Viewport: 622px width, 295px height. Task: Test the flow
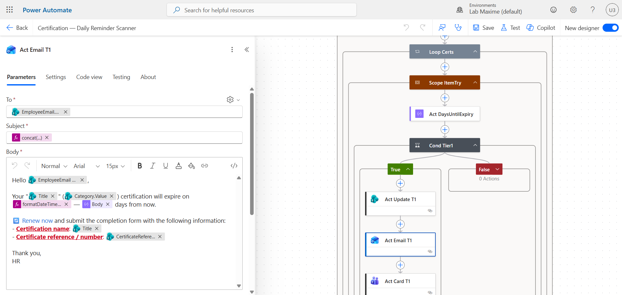click(x=510, y=28)
